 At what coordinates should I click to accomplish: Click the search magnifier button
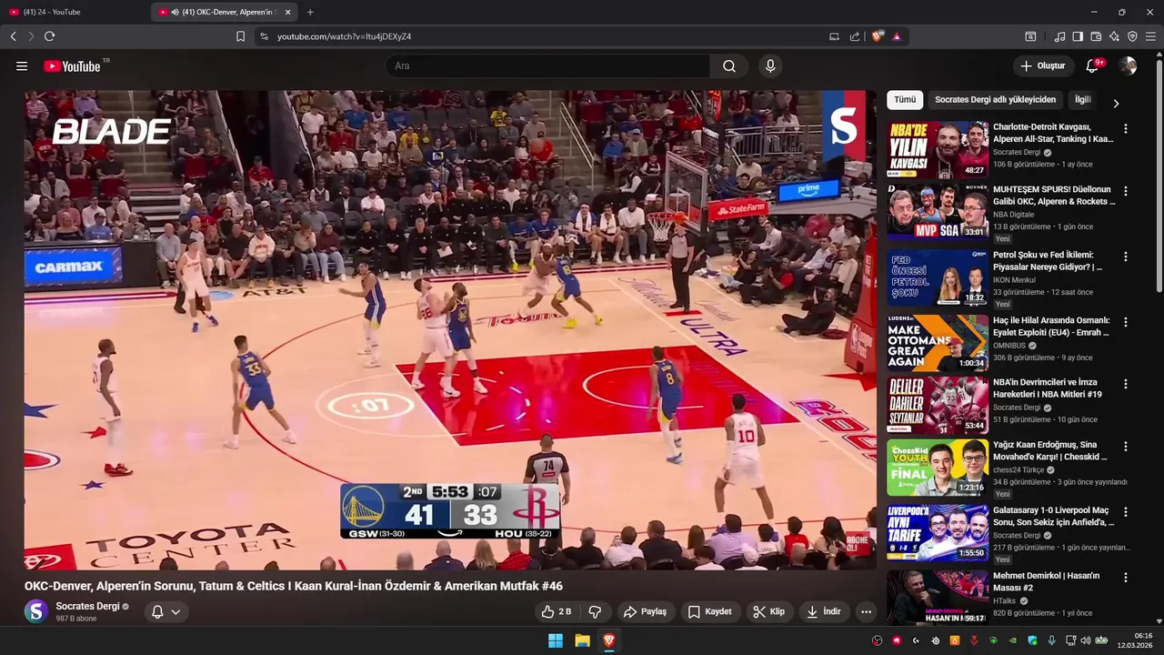[x=729, y=65]
